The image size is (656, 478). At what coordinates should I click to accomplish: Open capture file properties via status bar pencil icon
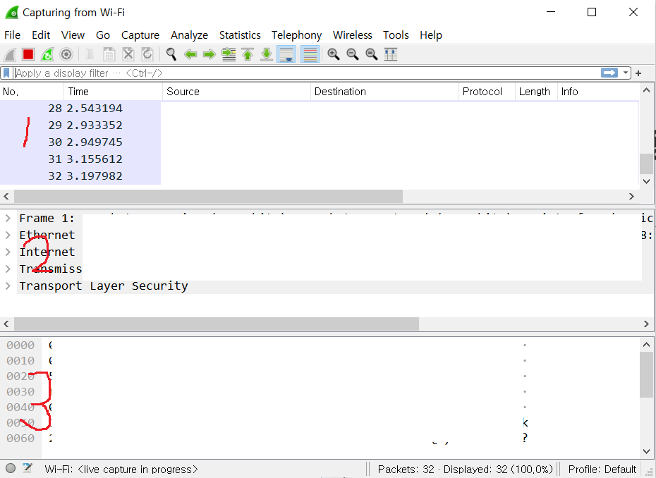28,468
